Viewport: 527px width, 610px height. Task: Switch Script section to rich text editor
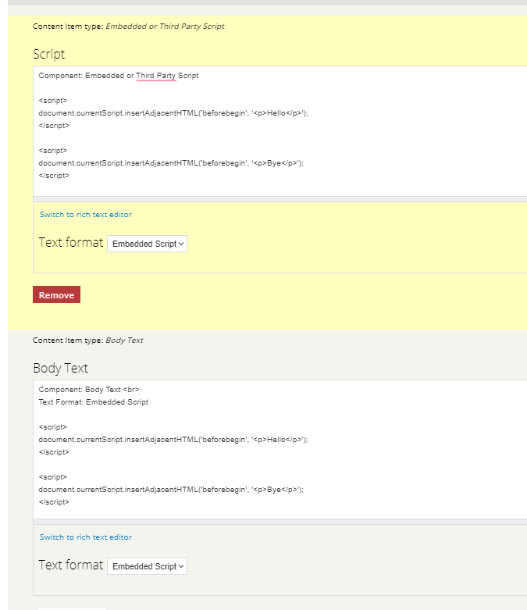(x=86, y=215)
